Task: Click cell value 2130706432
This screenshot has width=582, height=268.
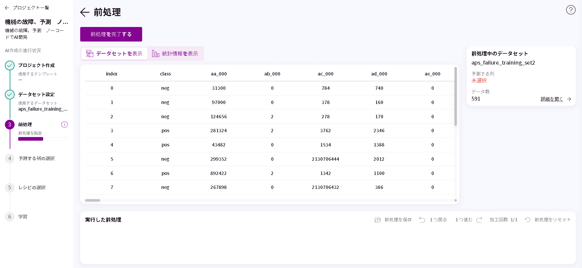Action: coord(325,187)
